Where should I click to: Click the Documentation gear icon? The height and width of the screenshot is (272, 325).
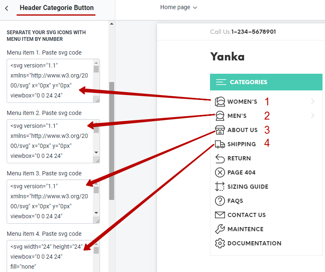pyautogui.click(x=220, y=243)
